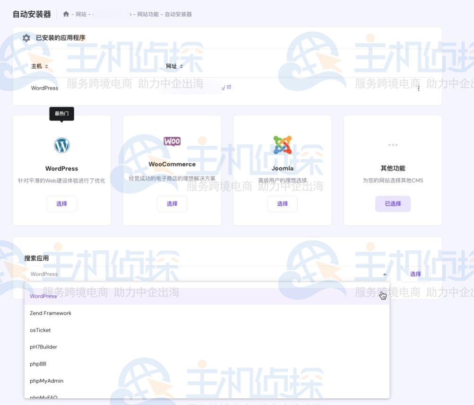Click 选择 button under WooCommerce card
This screenshot has height=405, width=474.
(x=172, y=204)
